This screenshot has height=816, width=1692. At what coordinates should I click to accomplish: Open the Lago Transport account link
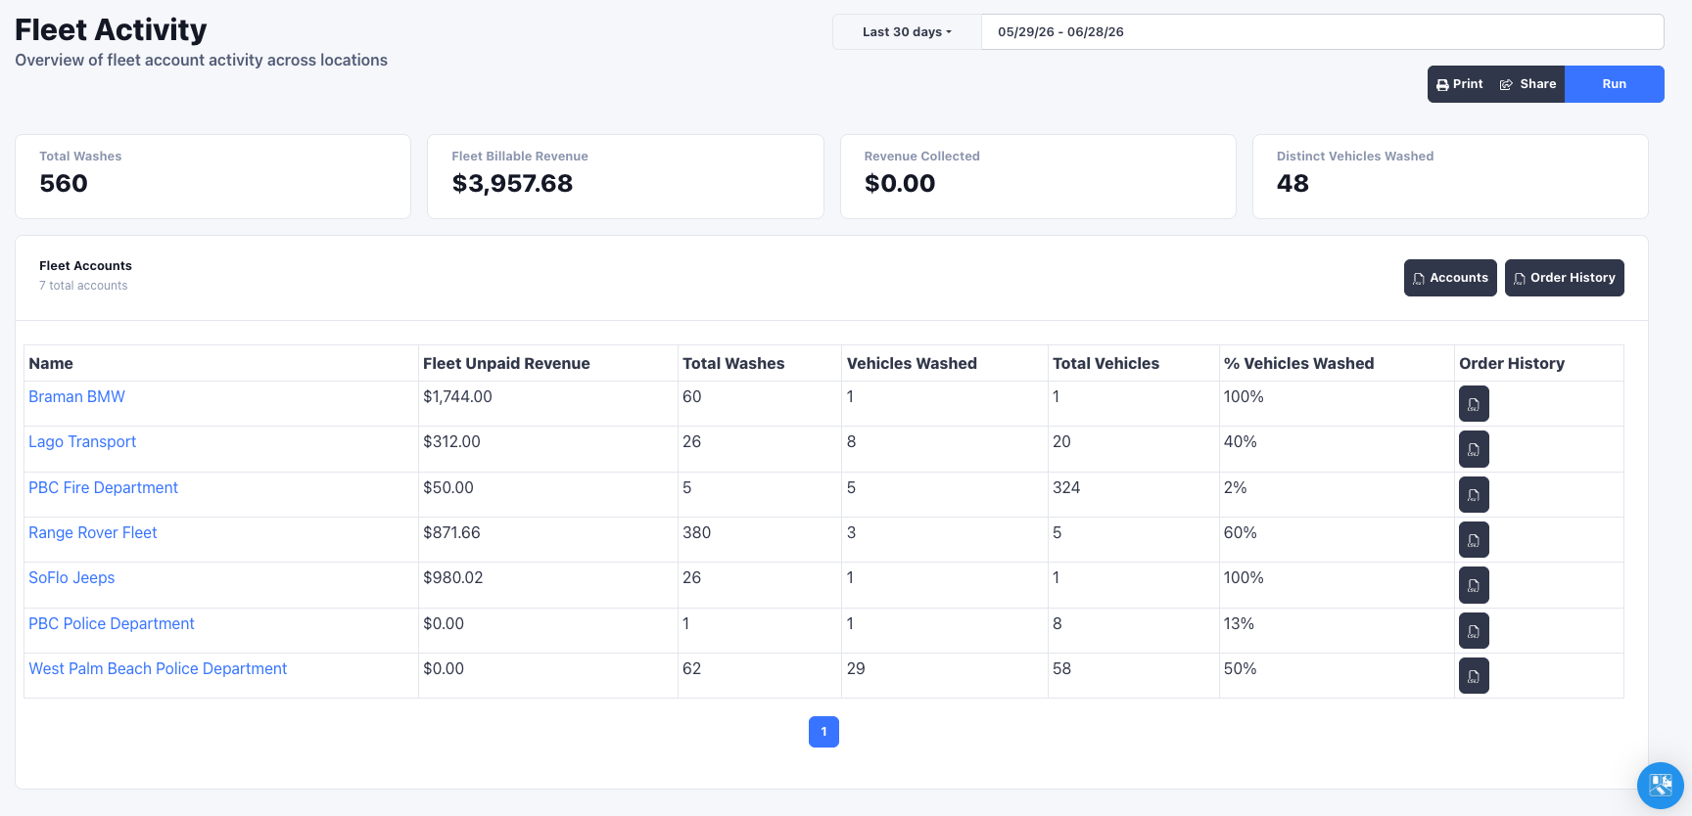point(82,441)
